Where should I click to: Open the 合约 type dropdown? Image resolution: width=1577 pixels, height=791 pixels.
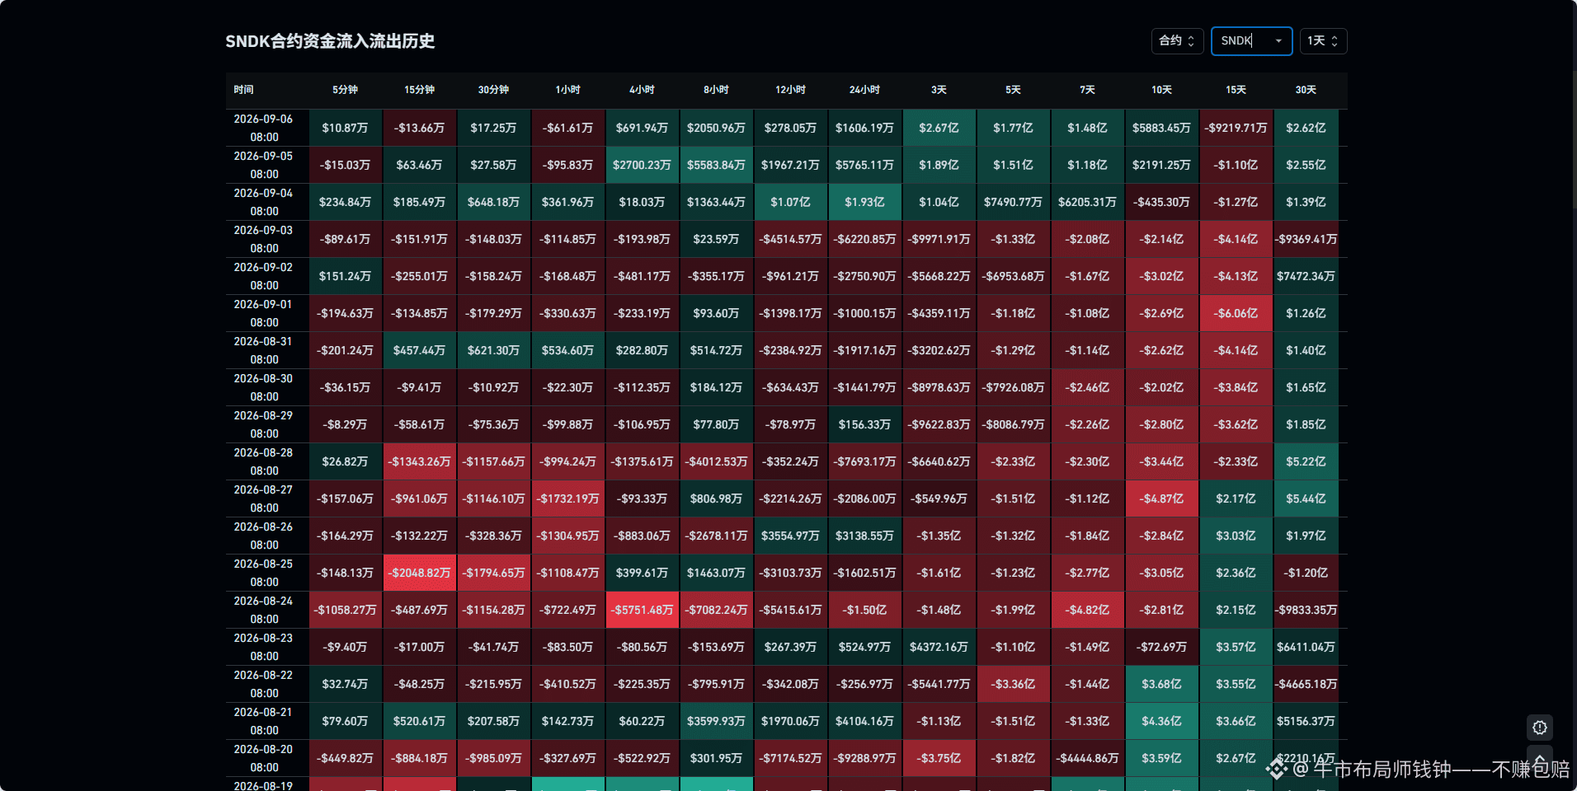pos(1177,41)
